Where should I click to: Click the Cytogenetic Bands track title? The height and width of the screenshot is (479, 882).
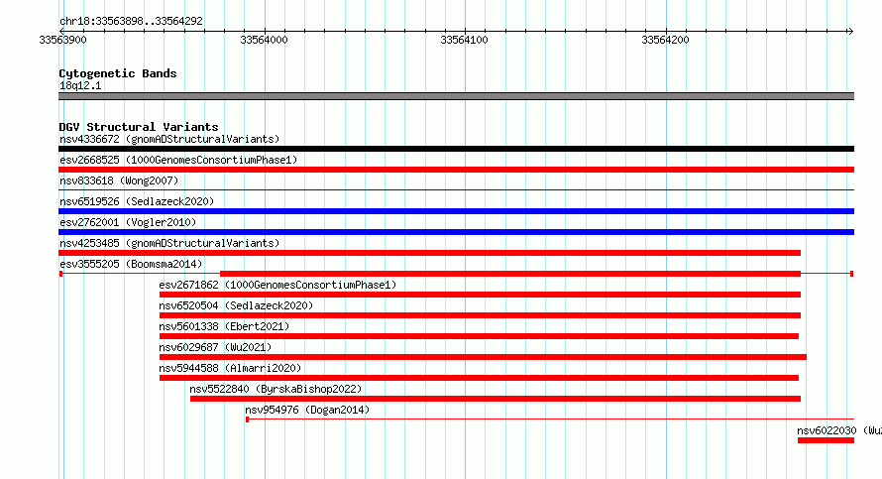click(118, 73)
